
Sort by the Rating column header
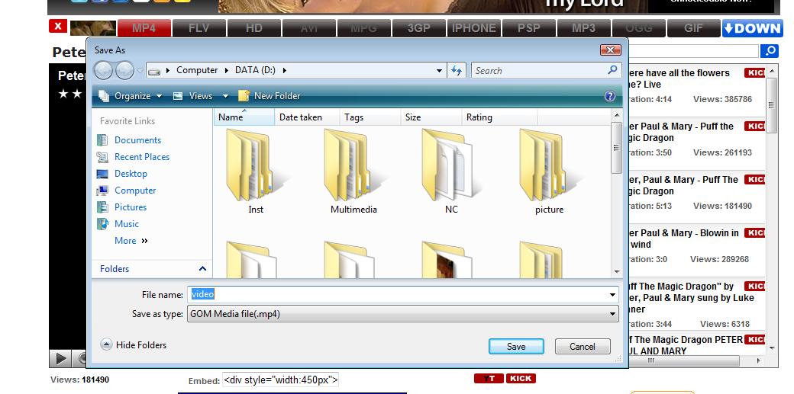point(499,117)
